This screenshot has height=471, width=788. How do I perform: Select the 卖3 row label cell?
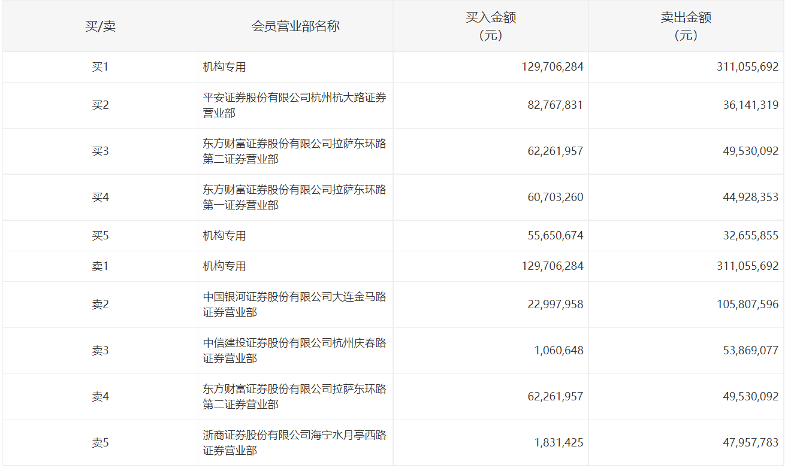pyautogui.click(x=100, y=351)
